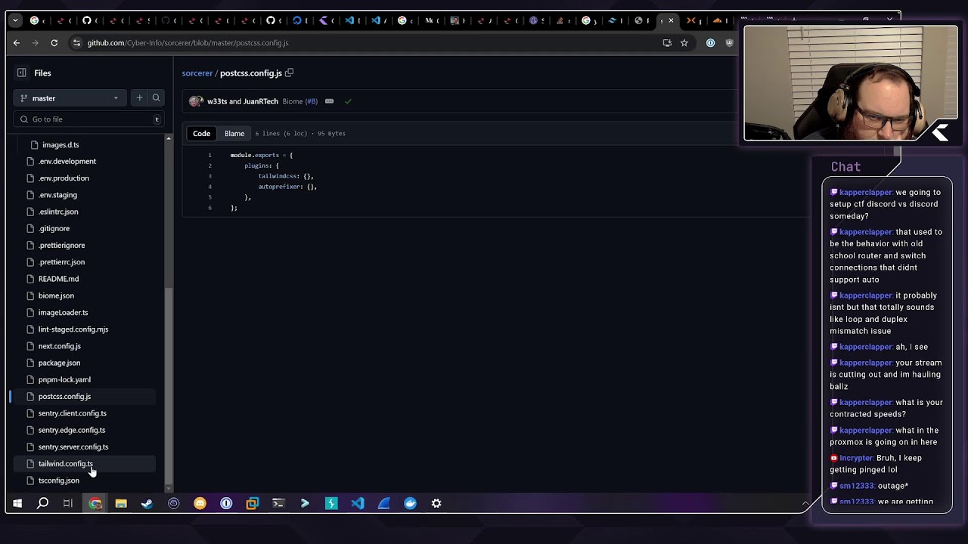This screenshot has height=544, width=968.
Task: Open 1Password from the taskbar
Action: pos(226,503)
